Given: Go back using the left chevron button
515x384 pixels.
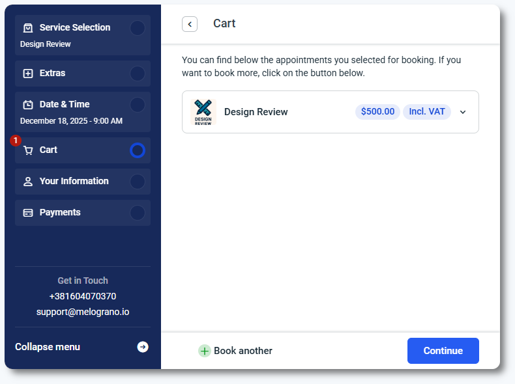Looking at the screenshot, I should coord(190,24).
